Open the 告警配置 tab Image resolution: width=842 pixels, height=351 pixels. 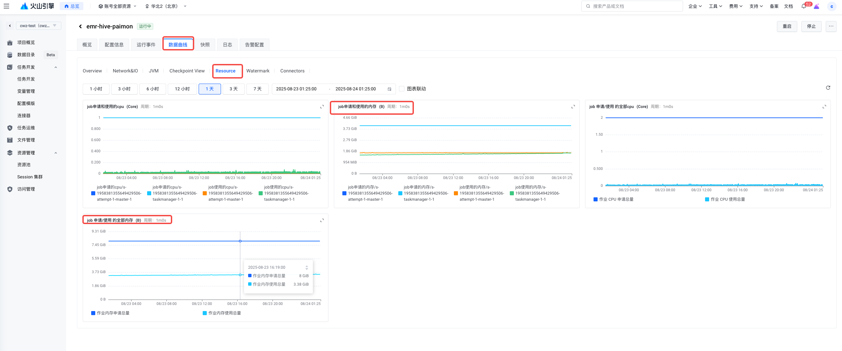(x=254, y=45)
